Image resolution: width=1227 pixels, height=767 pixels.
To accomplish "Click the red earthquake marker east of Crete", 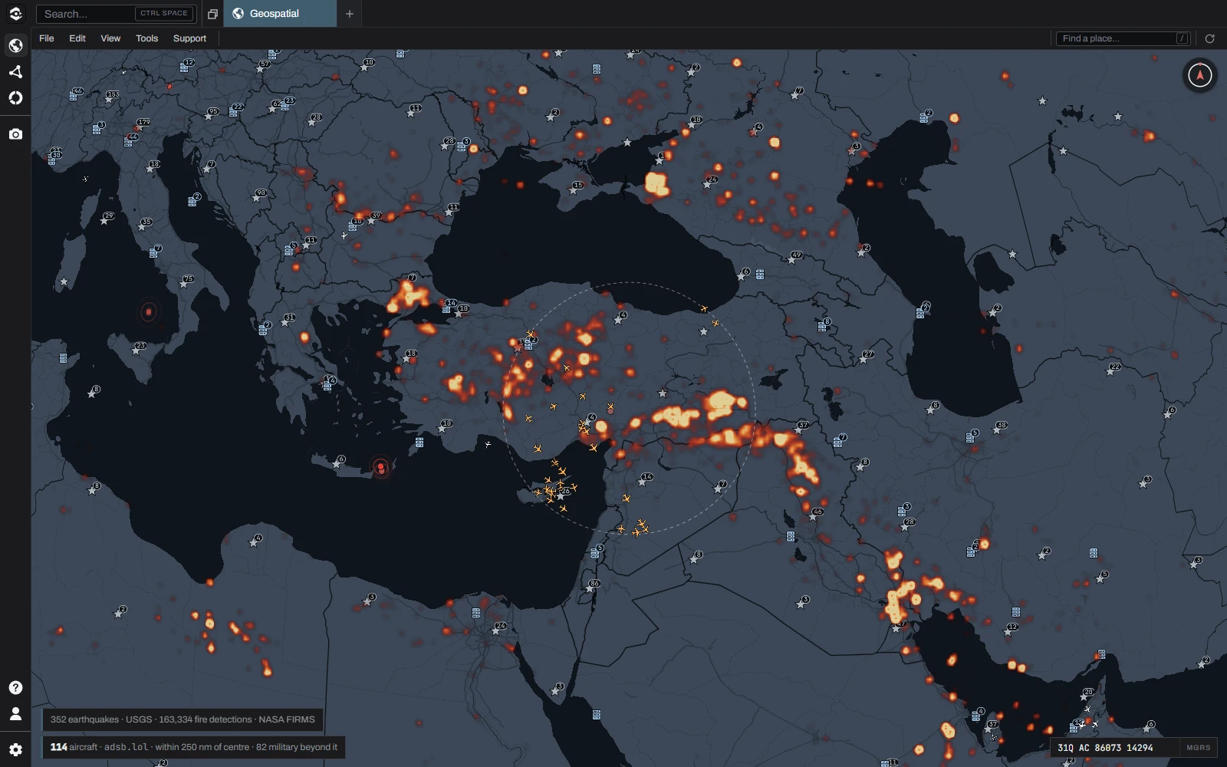I will [381, 467].
